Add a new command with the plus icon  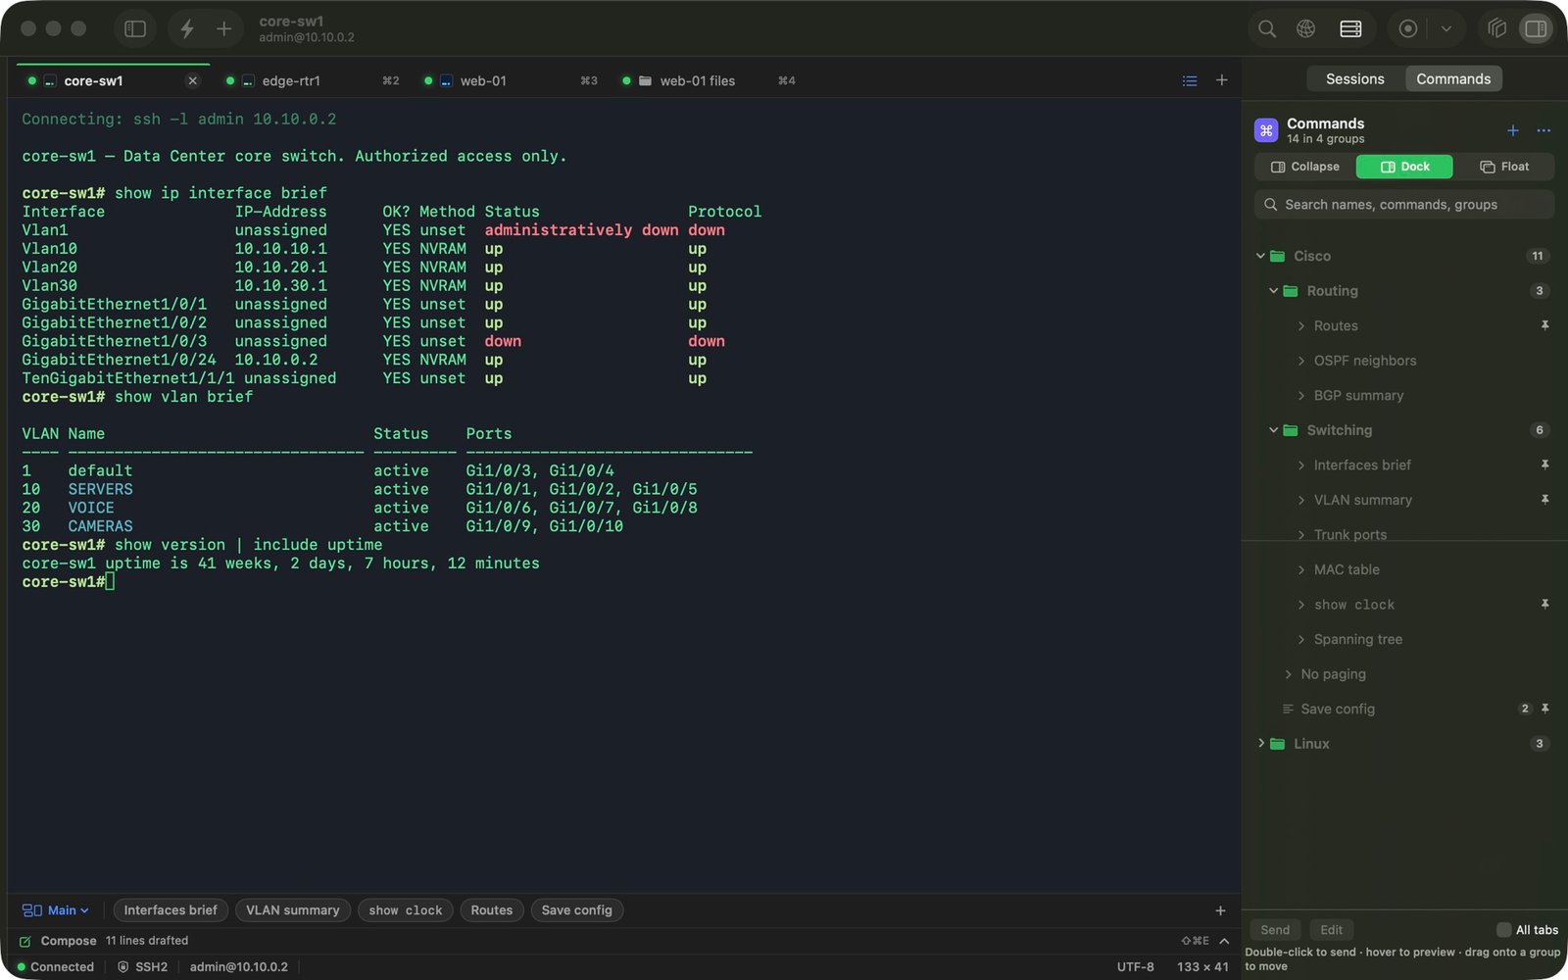1512,130
